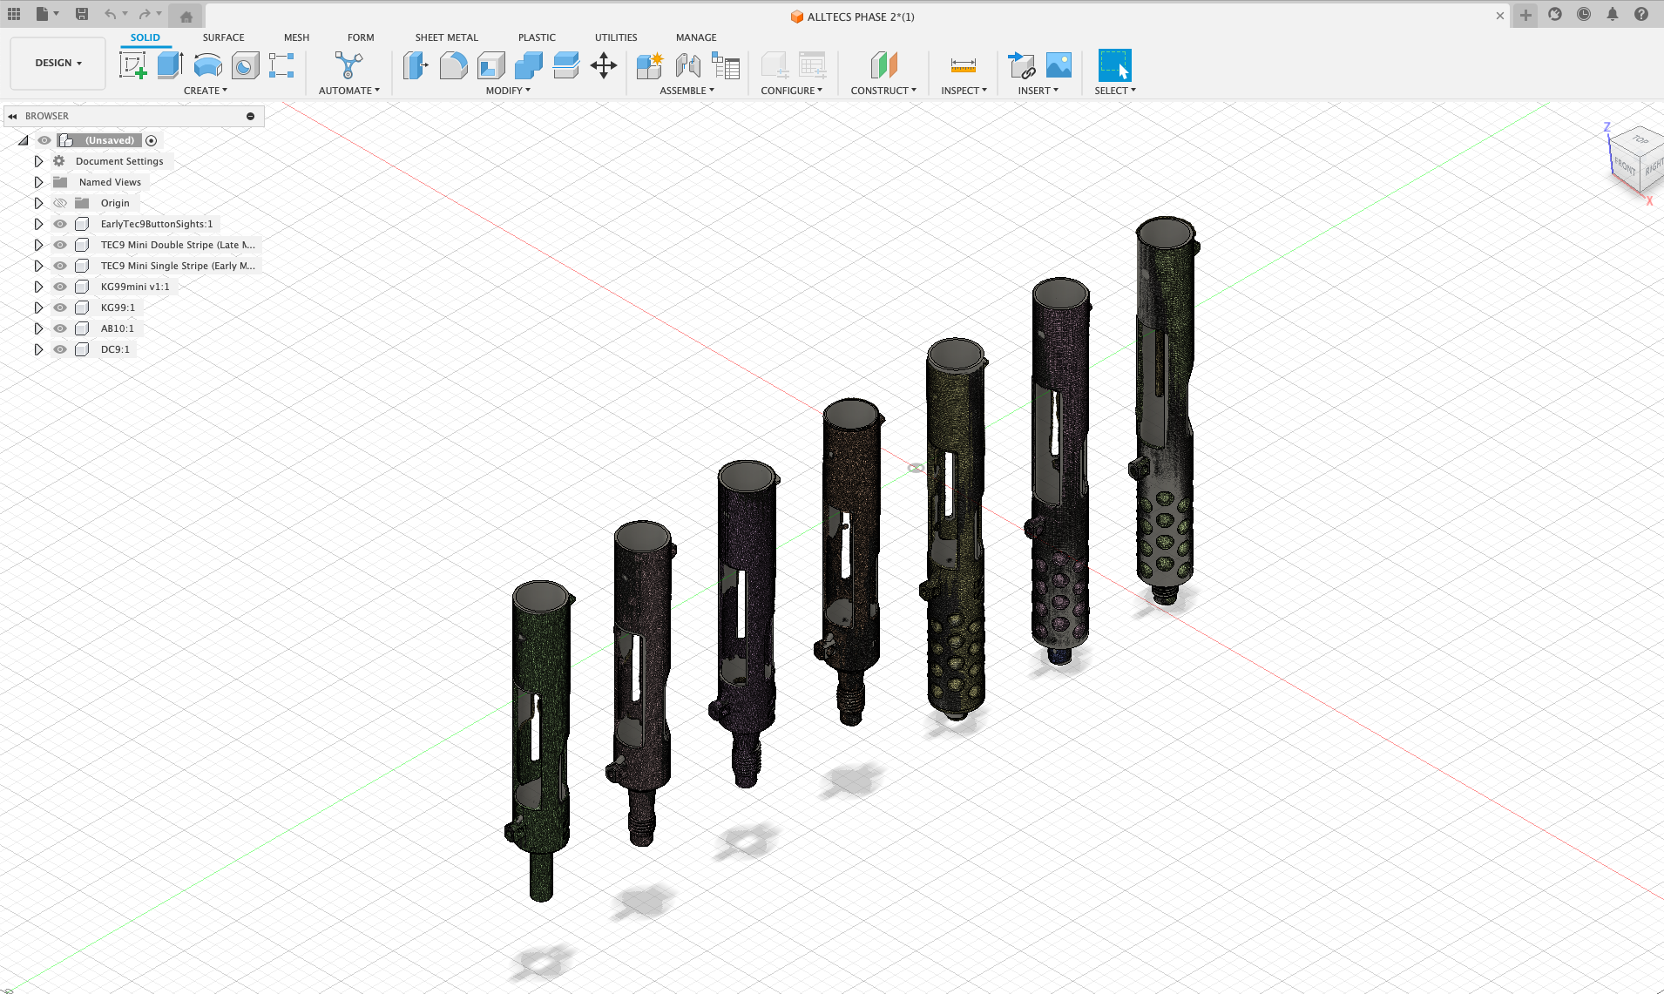Screen dimensions: 1664x994
Task: Expand the TEC9 Mini Double Stripe component
Action: 38,245
